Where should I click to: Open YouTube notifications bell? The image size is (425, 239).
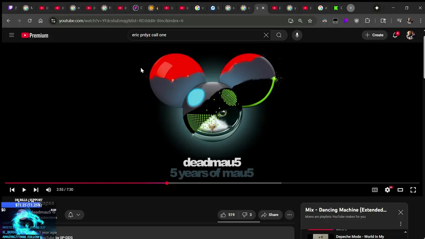[x=395, y=35]
